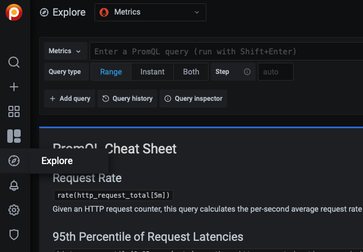Open Query history

[128, 99]
